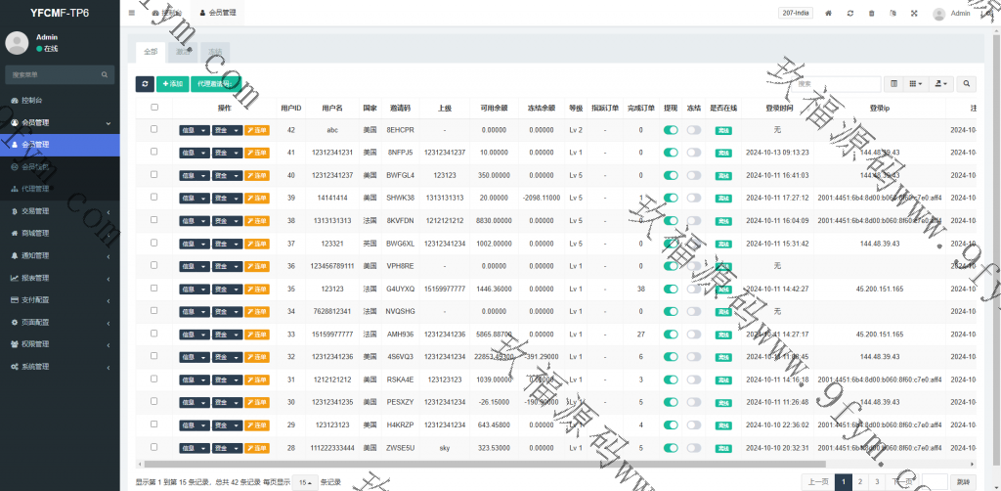Click the dark table refresh button
1001x491 pixels.
[145, 85]
